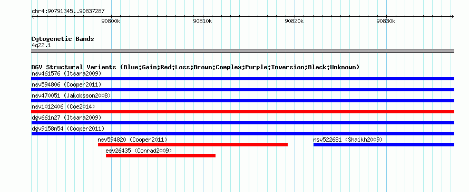469x192 pixels.
Task: Click the 90830k ruler tick label
Action: point(386,21)
